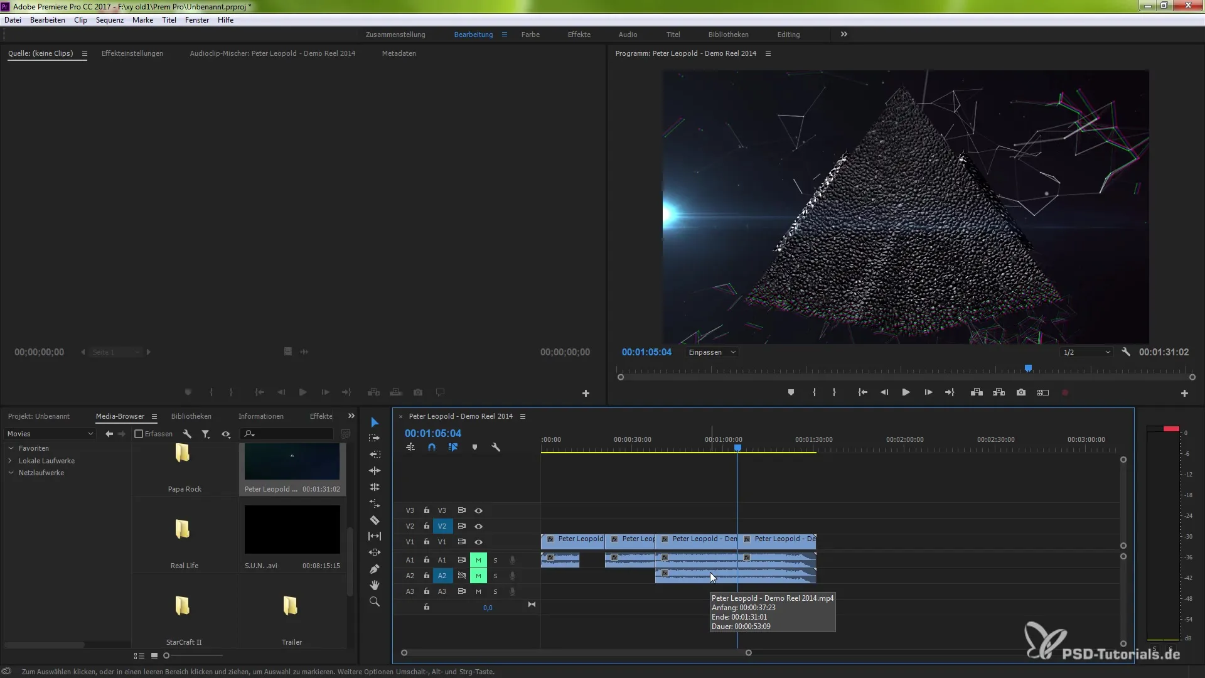Toggle timeline snapping magnet
Image resolution: width=1205 pixels, height=678 pixels.
point(432,448)
